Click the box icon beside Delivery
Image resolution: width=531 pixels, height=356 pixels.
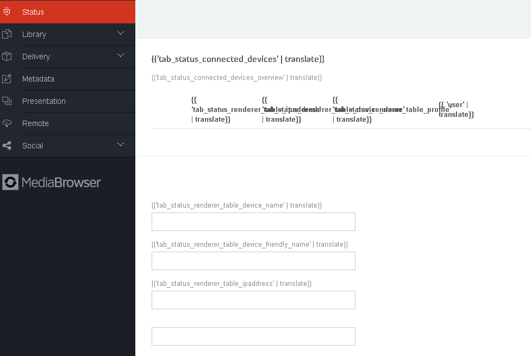[7, 57]
